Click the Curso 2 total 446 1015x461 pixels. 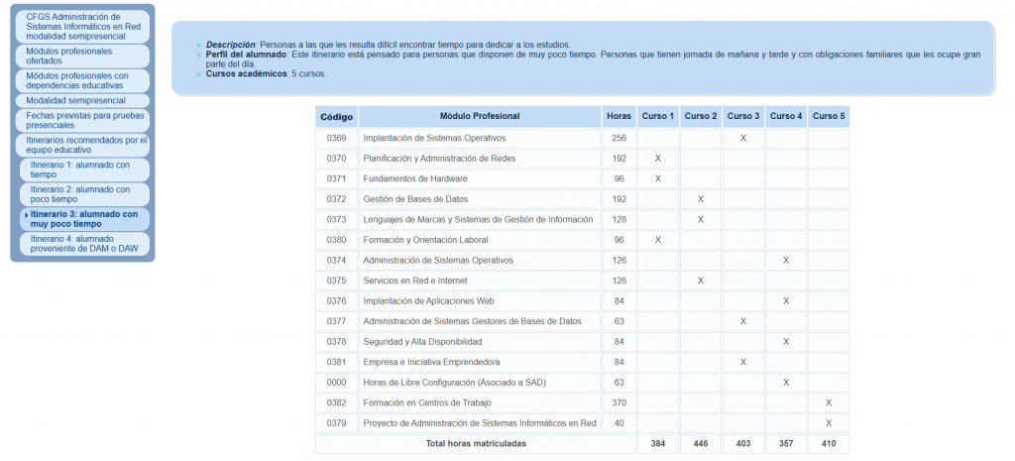pyautogui.click(x=701, y=444)
